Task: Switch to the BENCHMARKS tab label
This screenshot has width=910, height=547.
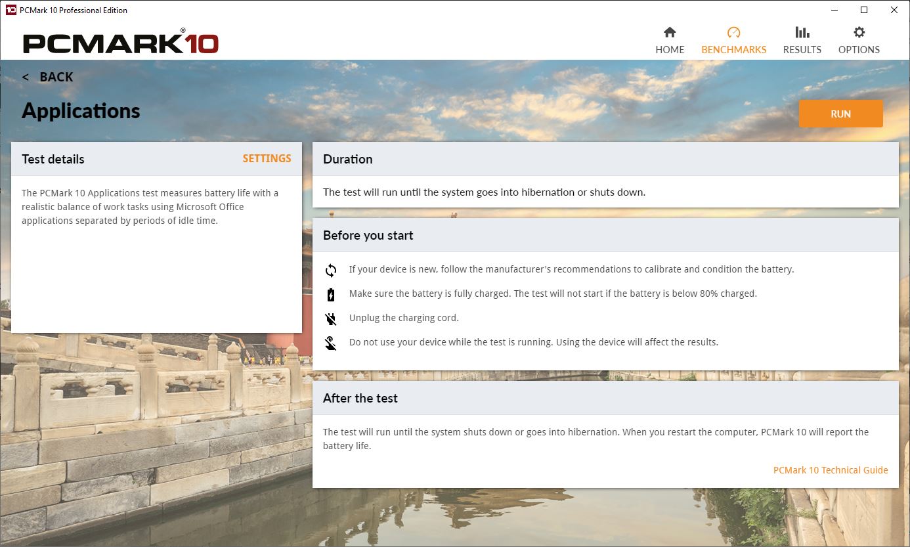Action: tap(734, 49)
